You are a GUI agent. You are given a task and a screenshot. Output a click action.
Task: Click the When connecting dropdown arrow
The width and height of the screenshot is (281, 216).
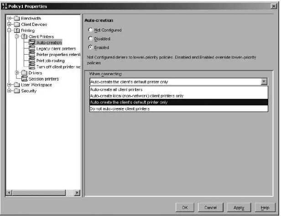pos(264,82)
